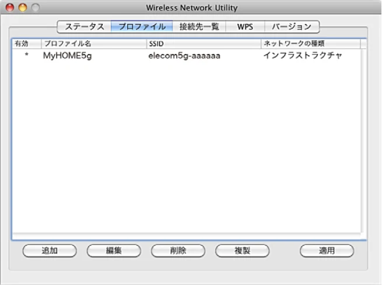Click the asterisk in the 有効 column

[27, 55]
